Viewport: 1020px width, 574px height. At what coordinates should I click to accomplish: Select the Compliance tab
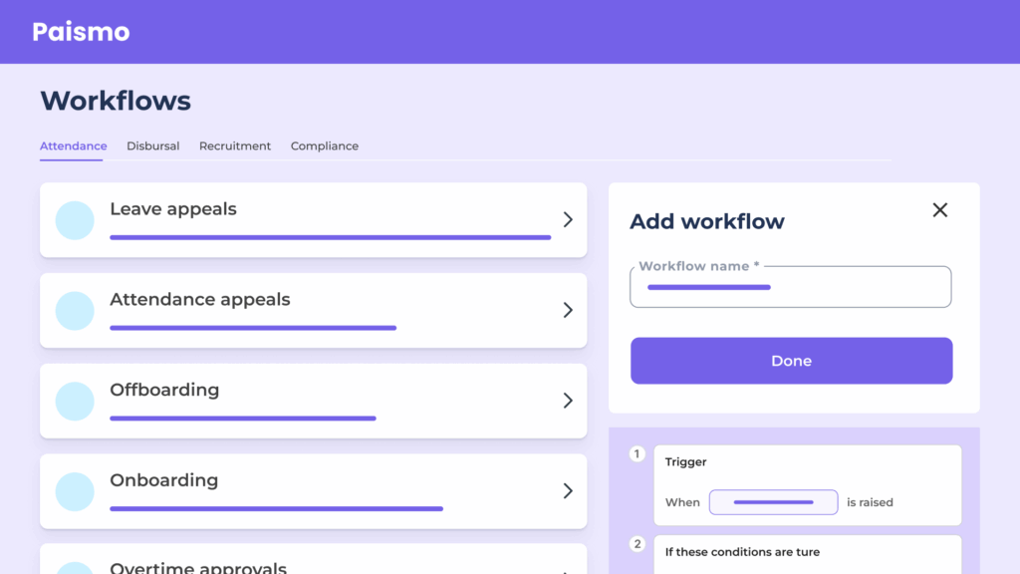click(x=324, y=146)
